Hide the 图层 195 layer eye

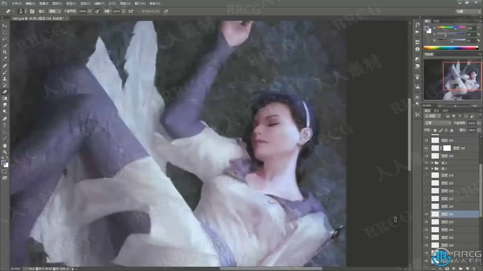(426, 156)
